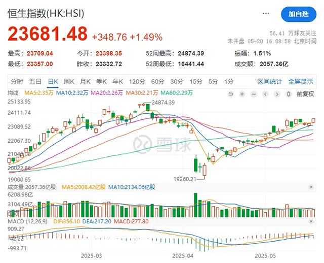Click the 2025-04 date axis label
Screen dimensions: 324x263
tap(183, 256)
